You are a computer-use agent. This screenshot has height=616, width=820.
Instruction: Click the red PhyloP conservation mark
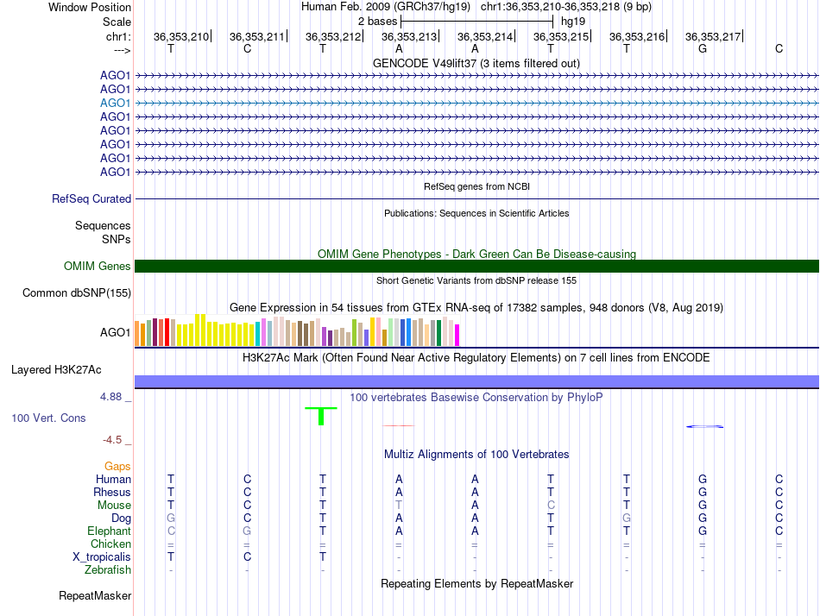pyautogui.click(x=398, y=425)
